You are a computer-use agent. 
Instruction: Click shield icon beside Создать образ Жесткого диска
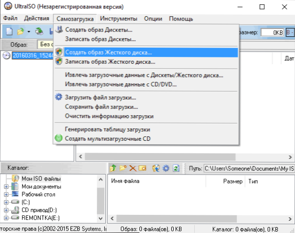(59, 52)
